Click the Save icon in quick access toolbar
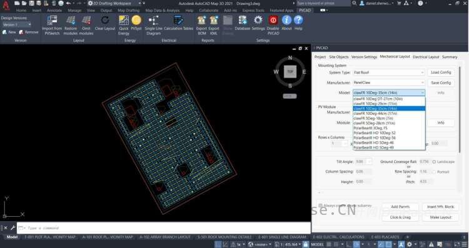The width and height of the screenshot is (469, 248). 31,3
